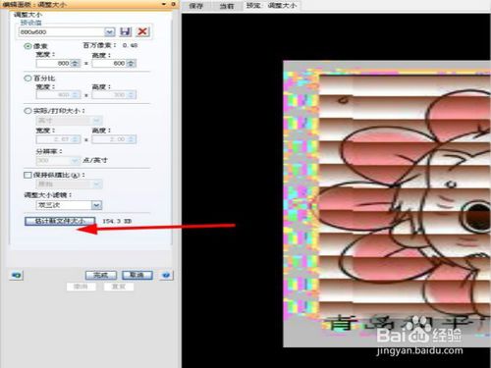The image size is (491, 368).
Task: Open the aspect ratio dropdown below 保持纵横比
Action: (x=97, y=184)
